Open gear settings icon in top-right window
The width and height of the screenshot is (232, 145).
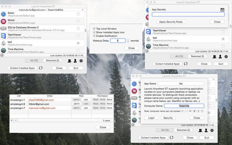tap(226, 57)
